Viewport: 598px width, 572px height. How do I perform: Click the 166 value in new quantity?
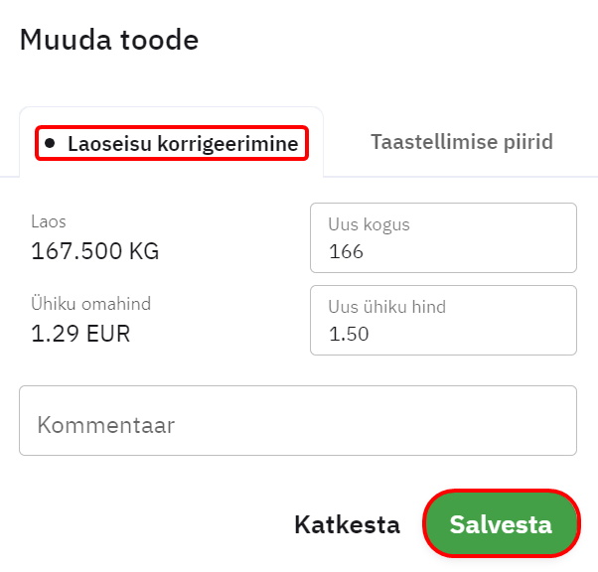pyautogui.click(x=346, y=252)
